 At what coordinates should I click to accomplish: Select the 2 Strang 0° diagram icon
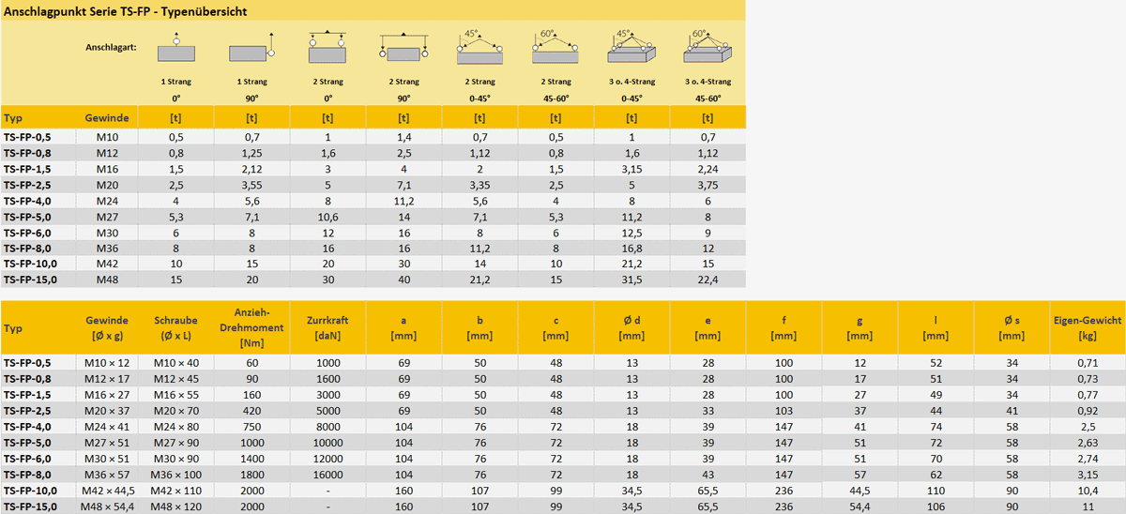(327, 49)
